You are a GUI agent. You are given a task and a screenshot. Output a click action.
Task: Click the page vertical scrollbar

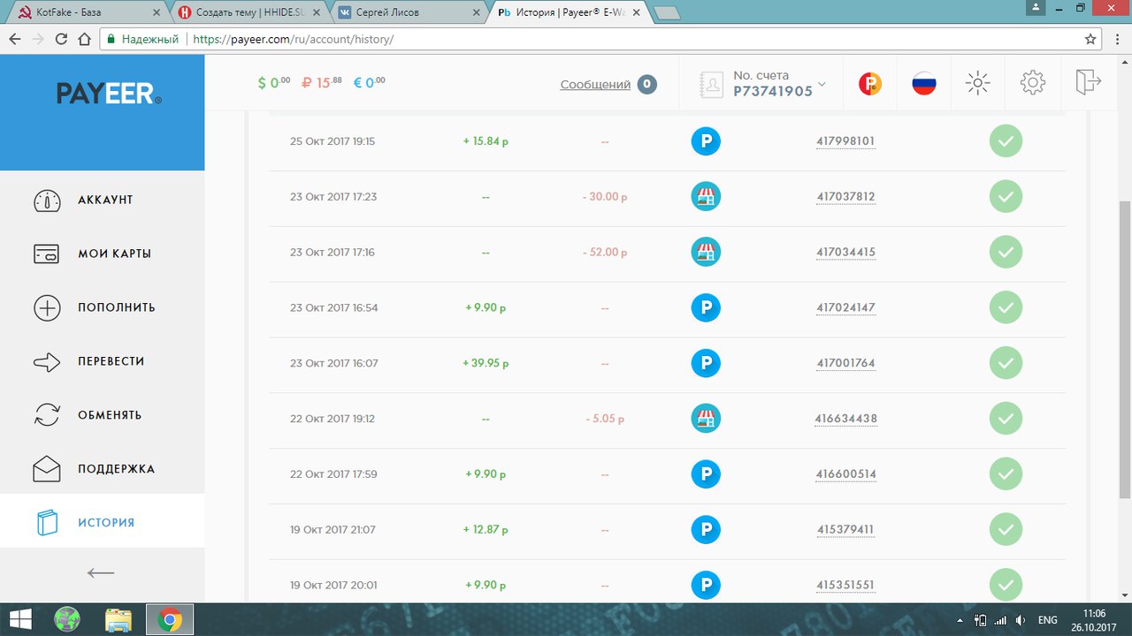click(1124, 353)
